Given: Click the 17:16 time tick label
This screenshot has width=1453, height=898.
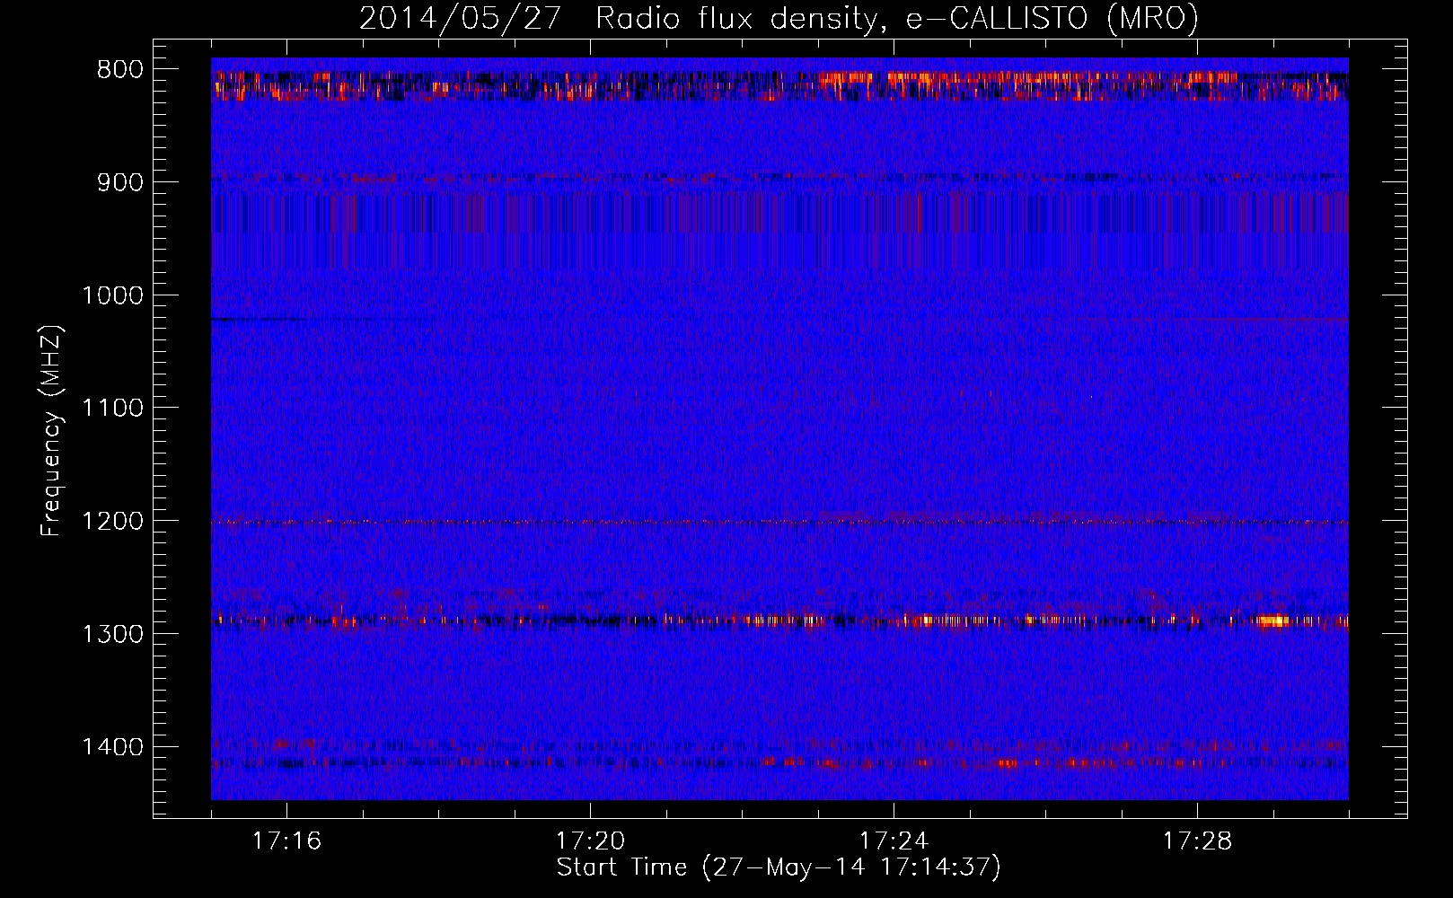Looking at the screenshot, I should click(286, 841).
